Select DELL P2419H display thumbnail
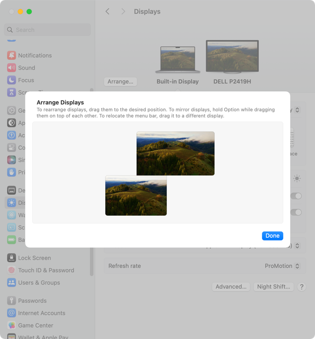The width and height of the screenshot is (315, 339). [232, 56]
